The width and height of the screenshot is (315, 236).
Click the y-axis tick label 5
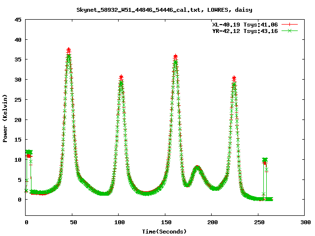20,180
